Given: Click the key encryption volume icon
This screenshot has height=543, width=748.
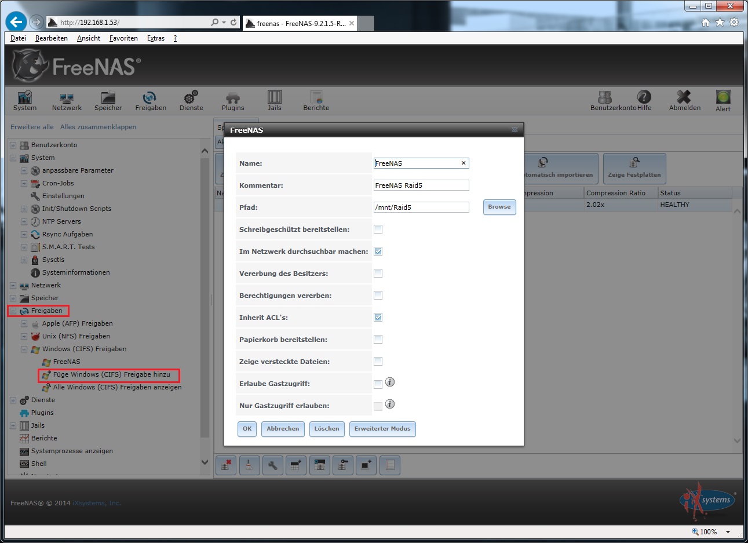Looking at the screenshot, I should click(x=343, y=465).
